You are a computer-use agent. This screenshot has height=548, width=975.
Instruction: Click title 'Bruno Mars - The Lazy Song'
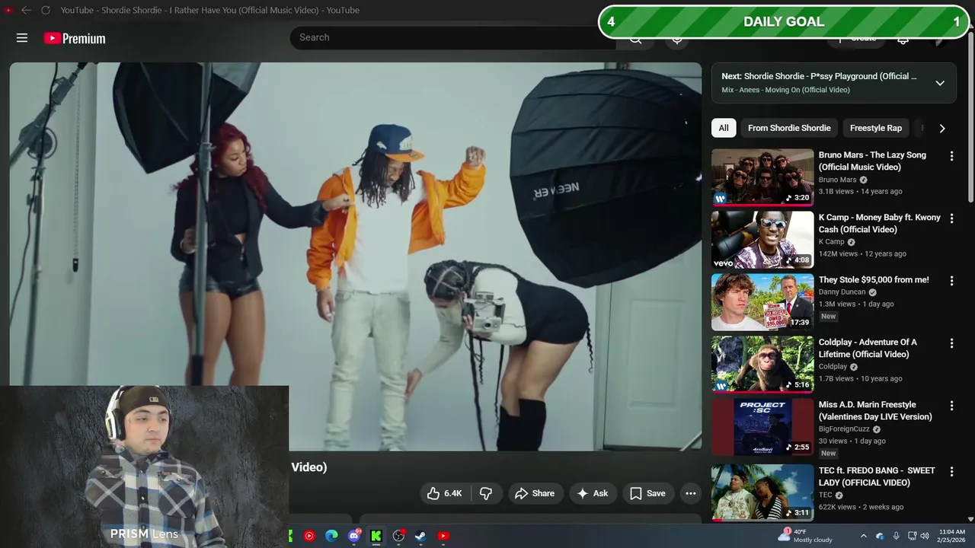click(x=872, y=161)
